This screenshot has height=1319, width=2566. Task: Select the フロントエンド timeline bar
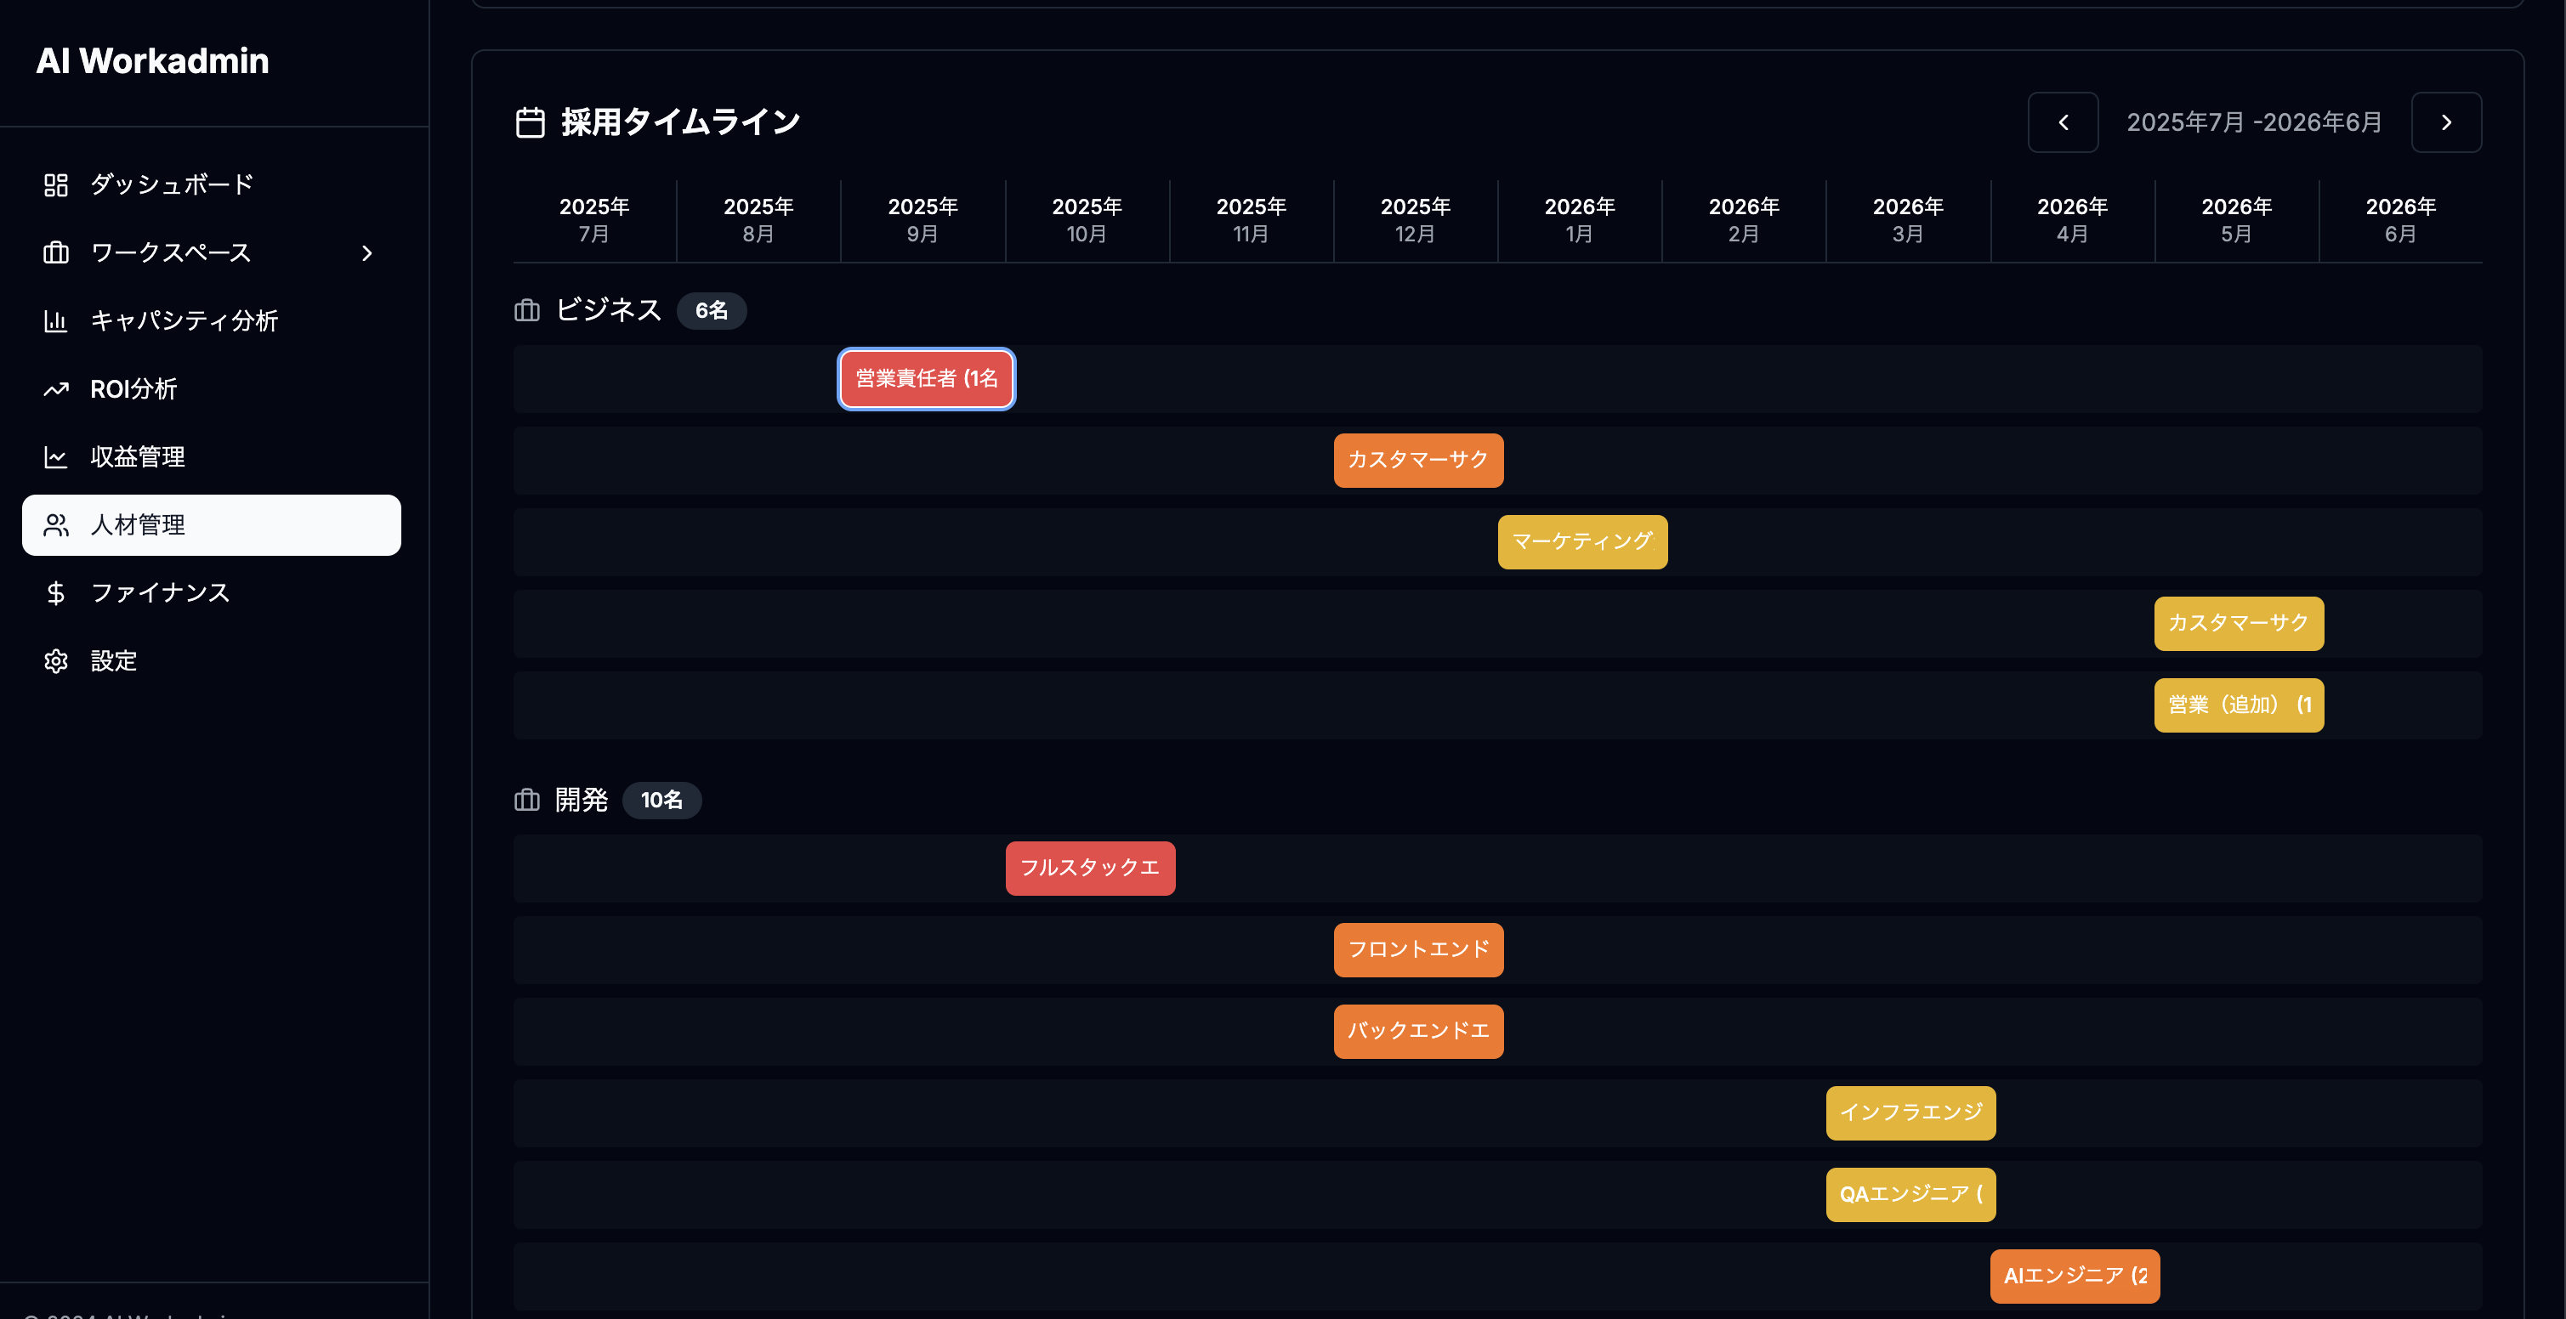[x=1418, y=949]
